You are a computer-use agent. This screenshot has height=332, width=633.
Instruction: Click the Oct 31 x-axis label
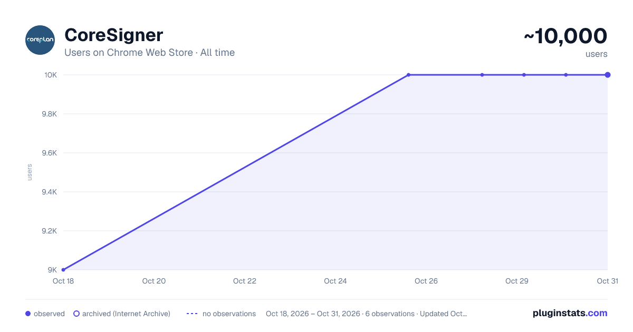click(x=607, y=281)
